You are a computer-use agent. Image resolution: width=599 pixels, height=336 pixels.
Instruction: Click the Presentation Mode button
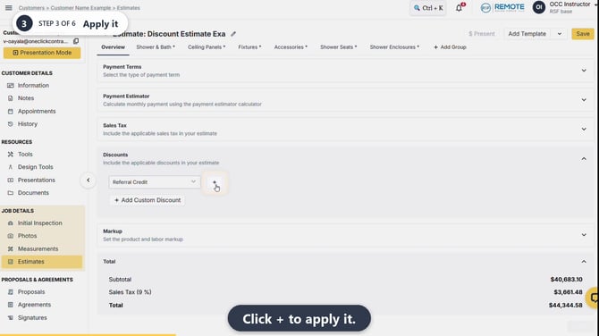(x=42, y=53)
